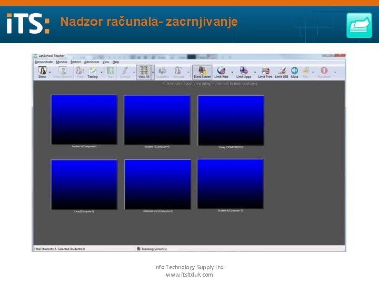The width and height of the screenshot is (379, 284).
Task: Expand the Limit Apps dropdown arrow
Action: 255,72
